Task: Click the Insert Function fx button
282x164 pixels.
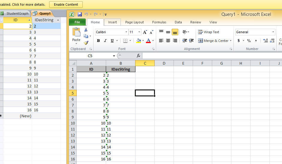Action: coord(138,56)
